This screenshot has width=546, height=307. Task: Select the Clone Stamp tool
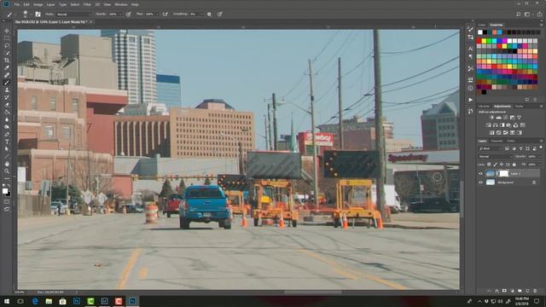[7, 90]
